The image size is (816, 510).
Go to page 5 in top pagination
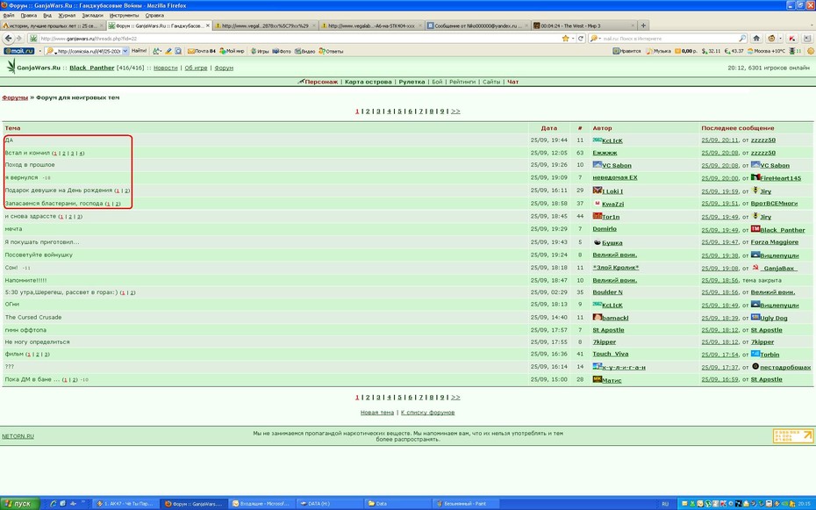tap(400, 111)
